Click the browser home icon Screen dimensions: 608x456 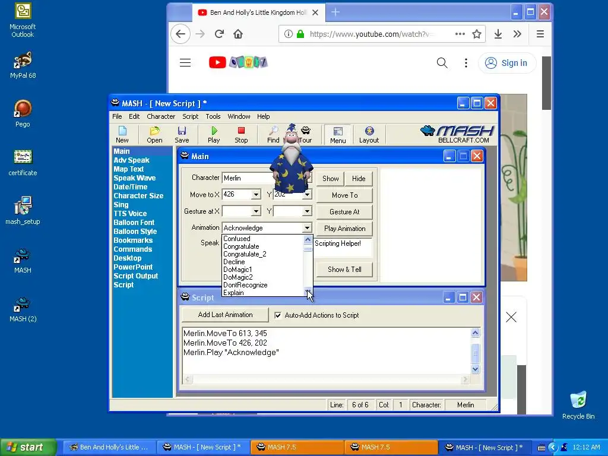(x=238, y=34)
